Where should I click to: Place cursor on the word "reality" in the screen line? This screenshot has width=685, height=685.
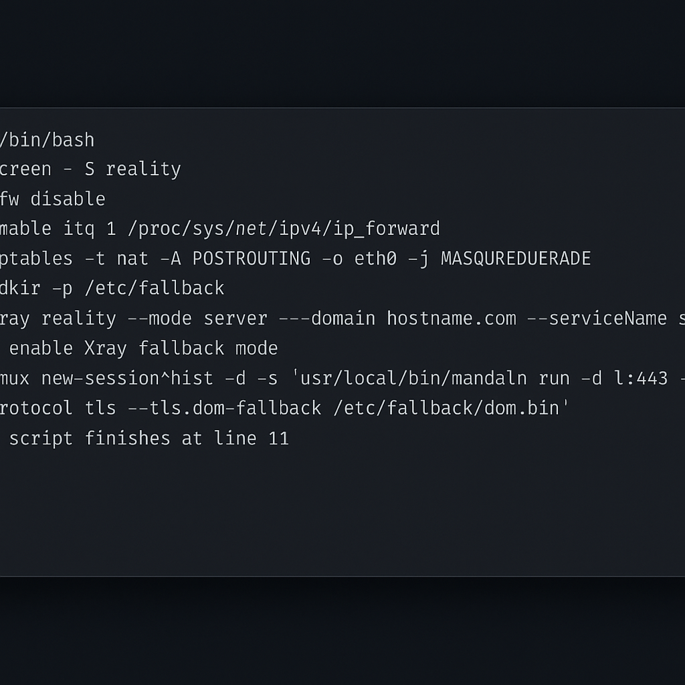tap(143, 169)
